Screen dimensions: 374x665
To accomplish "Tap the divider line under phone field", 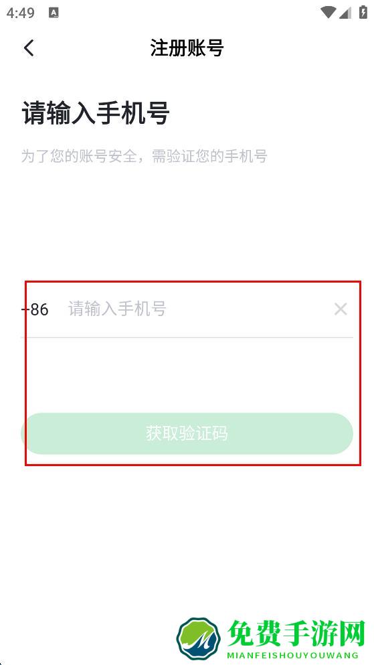I will pyautogui.click(x=187, y=338).
